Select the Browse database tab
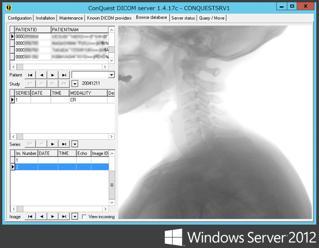Screen dimensions: 319x248 [x=151, y=17]
